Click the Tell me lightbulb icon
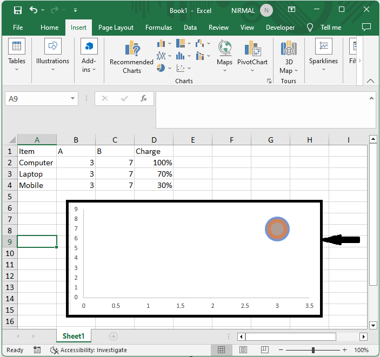Viewport: 380px width, 357px height. (310, 28)
